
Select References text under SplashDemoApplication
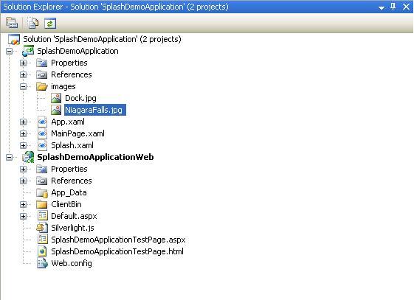pos(72,75)
